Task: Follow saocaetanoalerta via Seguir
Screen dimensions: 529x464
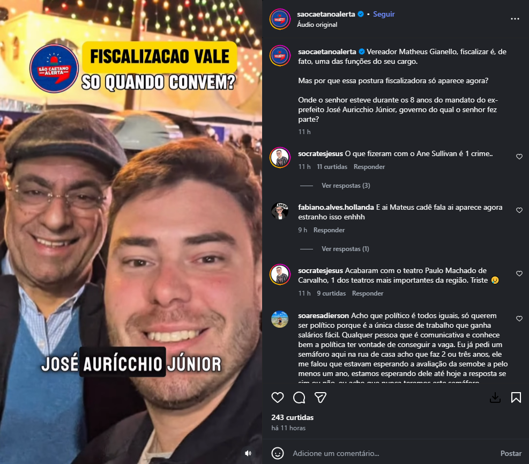Action: [x=384, y=14]
